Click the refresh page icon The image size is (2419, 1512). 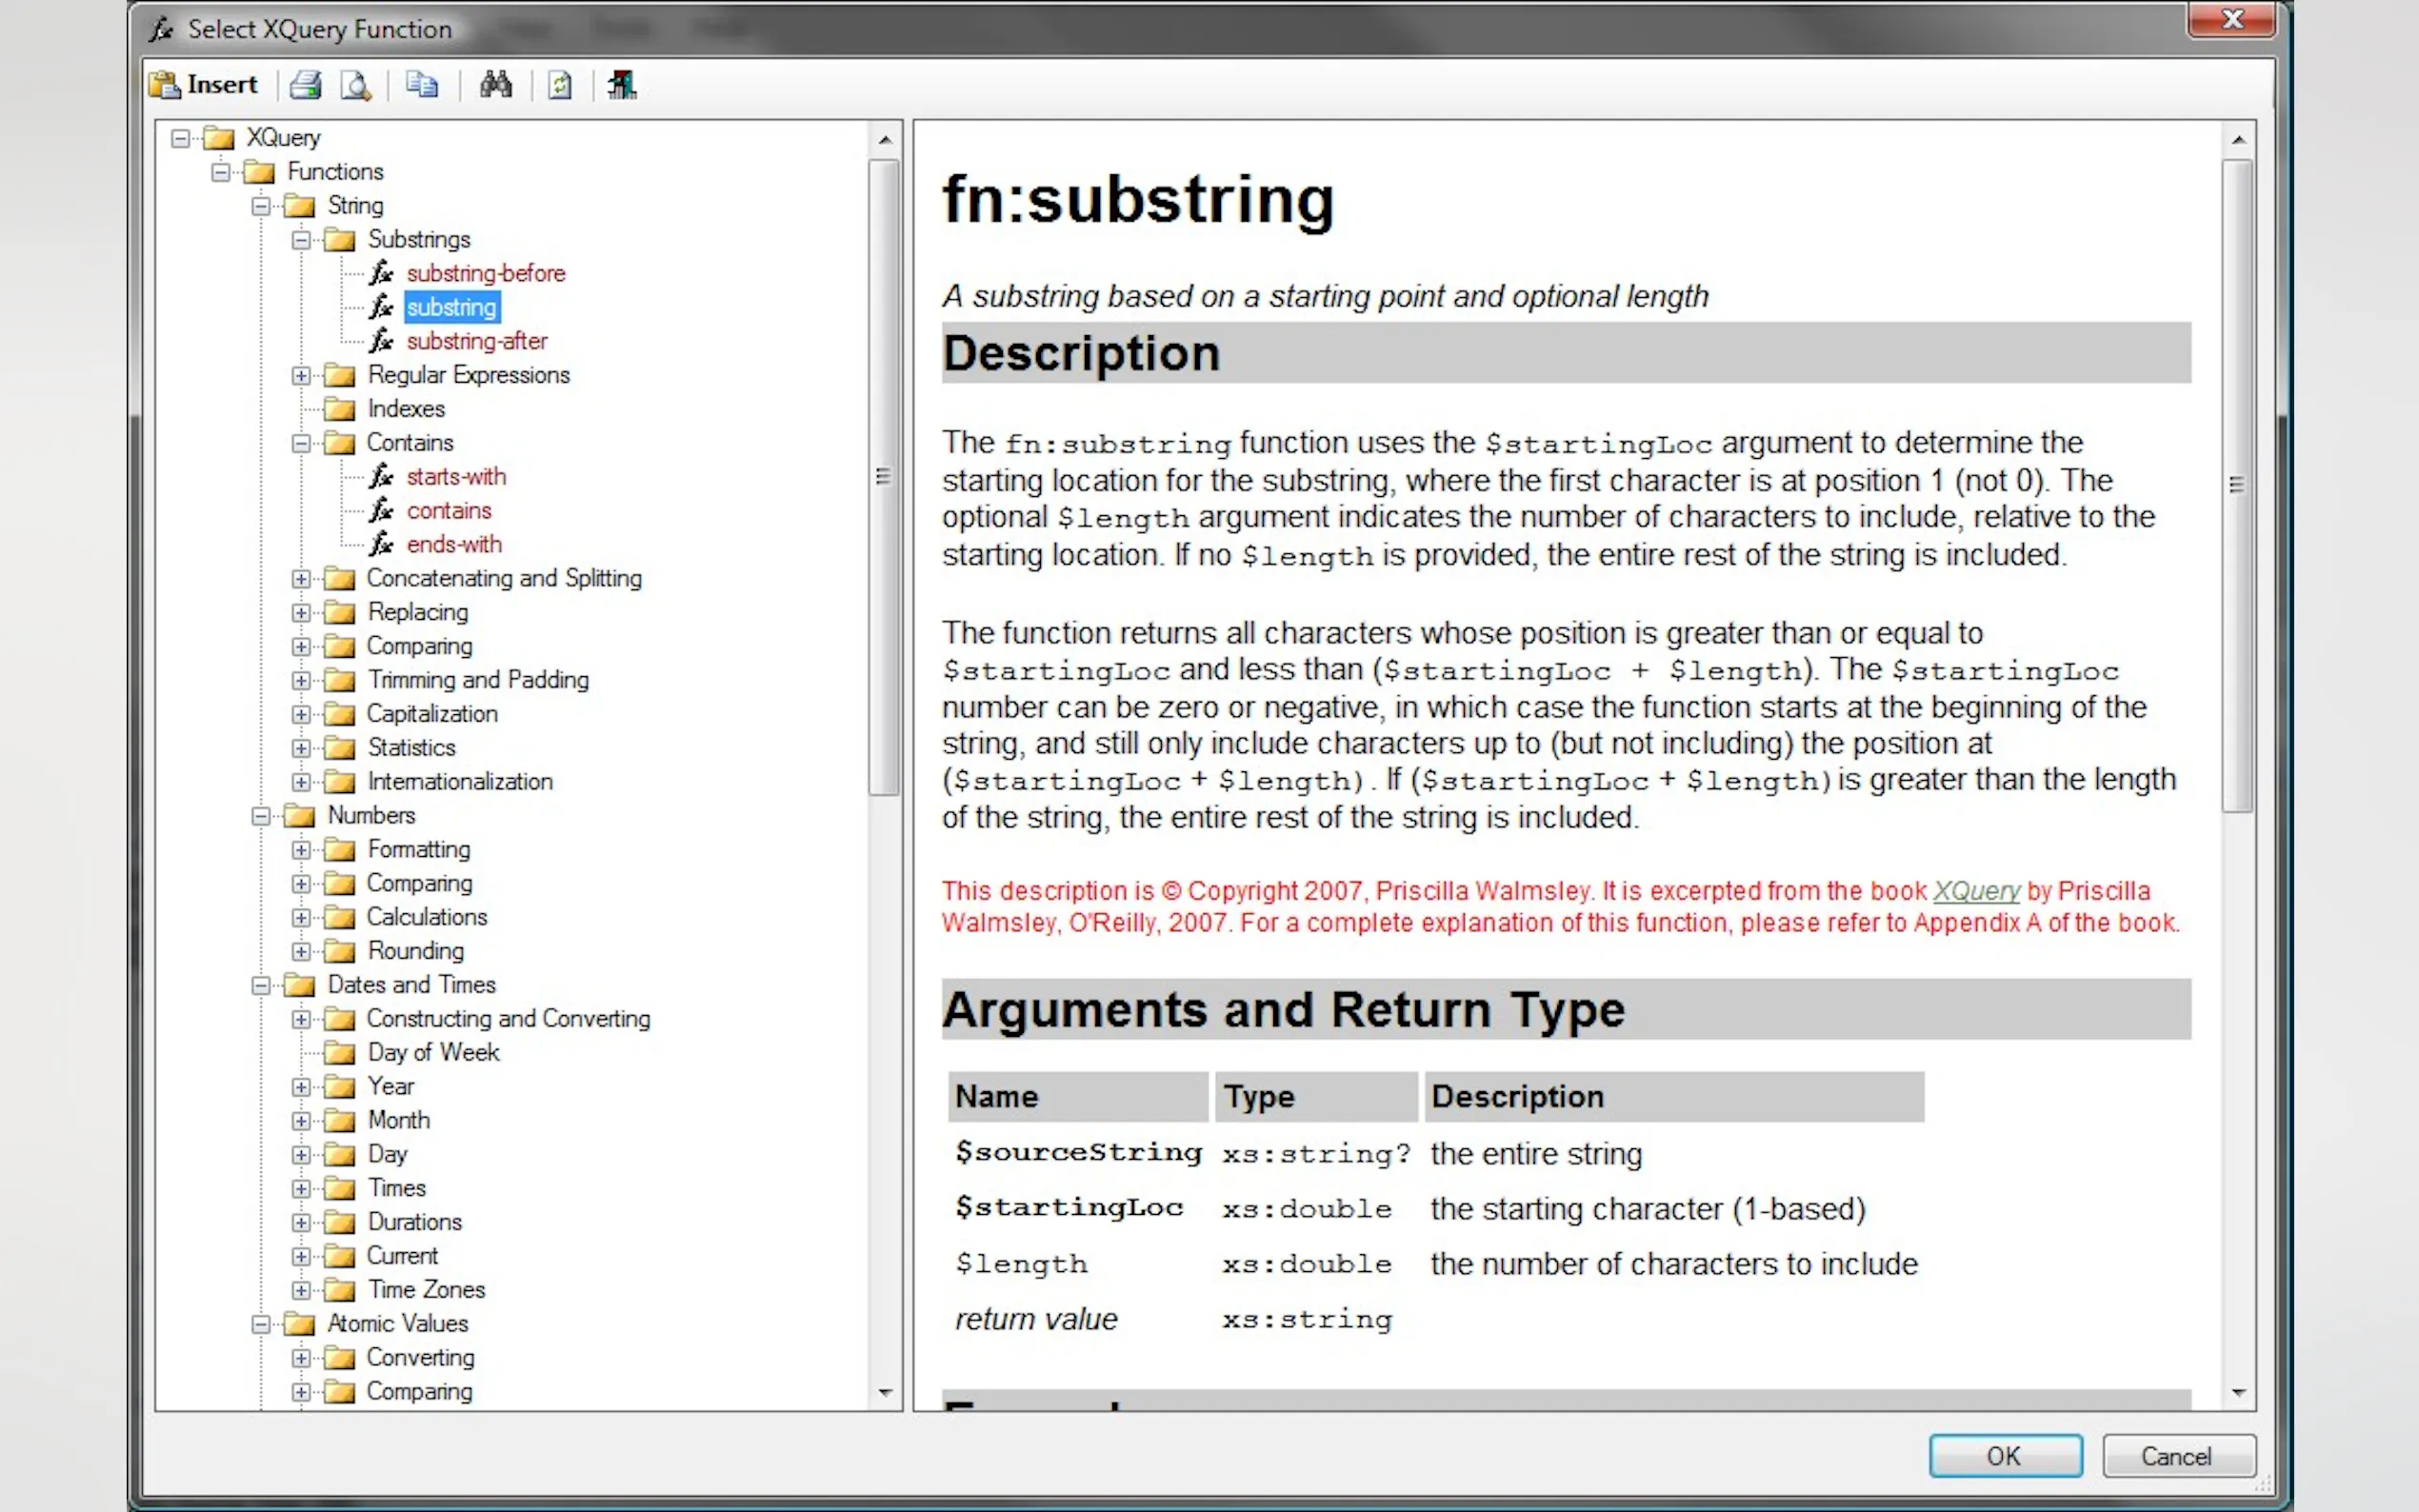(560, 85)
